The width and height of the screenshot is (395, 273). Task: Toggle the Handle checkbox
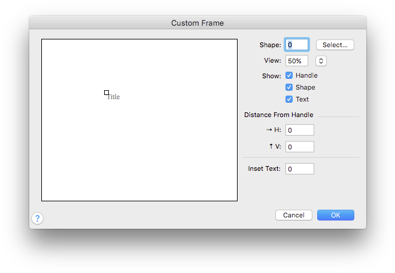pyautogui.click(x=289, y=76)
